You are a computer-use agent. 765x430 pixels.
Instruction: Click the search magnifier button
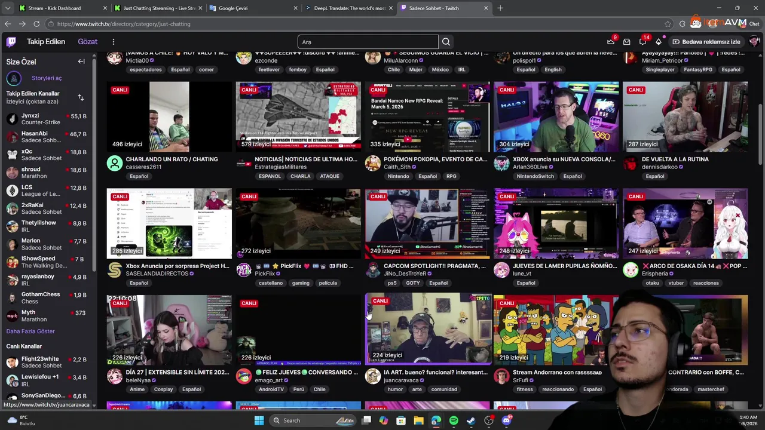446,42
